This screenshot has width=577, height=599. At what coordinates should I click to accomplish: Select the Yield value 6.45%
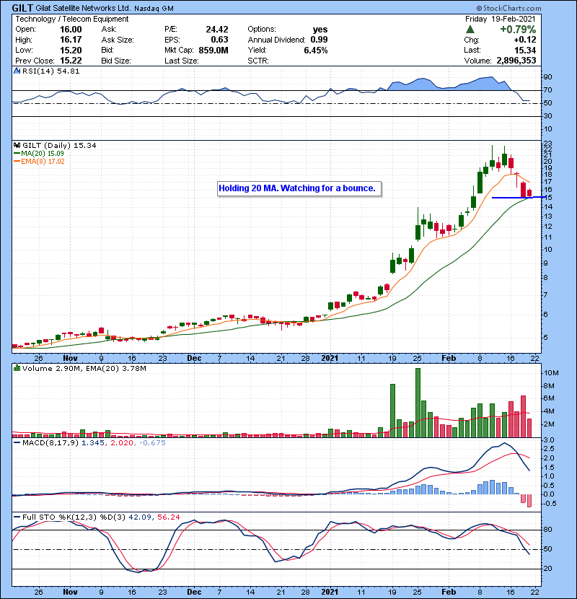click(x=316, y=50)
